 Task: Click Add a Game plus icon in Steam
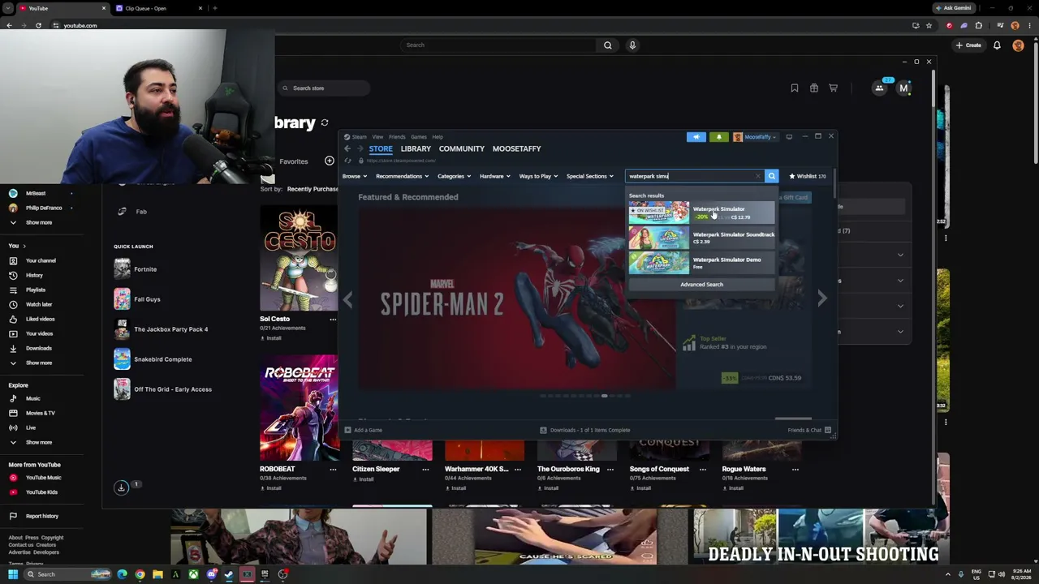coord(347,430)
